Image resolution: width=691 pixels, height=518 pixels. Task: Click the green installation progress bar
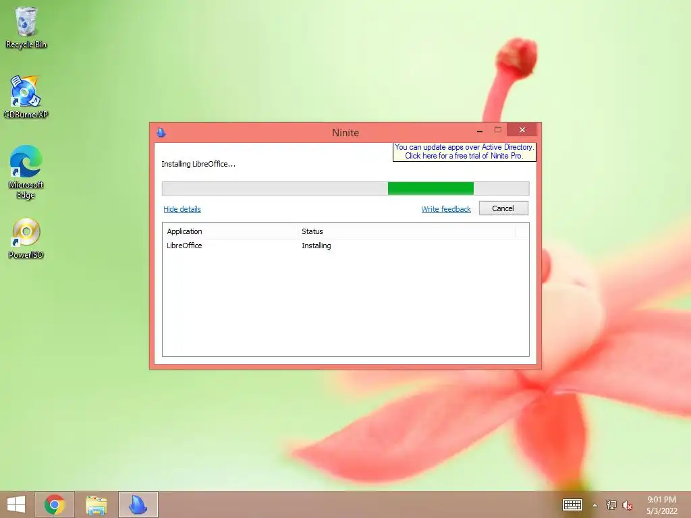click(345, 188)
